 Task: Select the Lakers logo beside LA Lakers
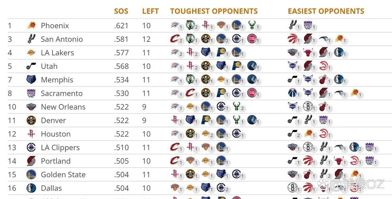click(31, 53)
